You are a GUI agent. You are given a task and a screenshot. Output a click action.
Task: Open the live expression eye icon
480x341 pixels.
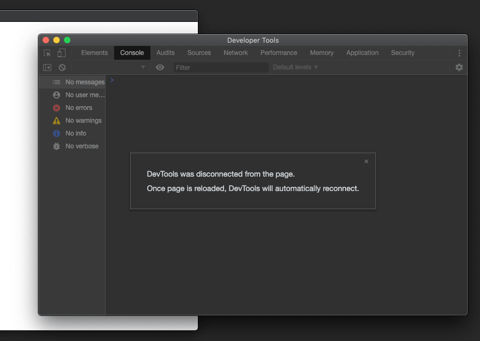pyautogui.click(x=160, y=67)
